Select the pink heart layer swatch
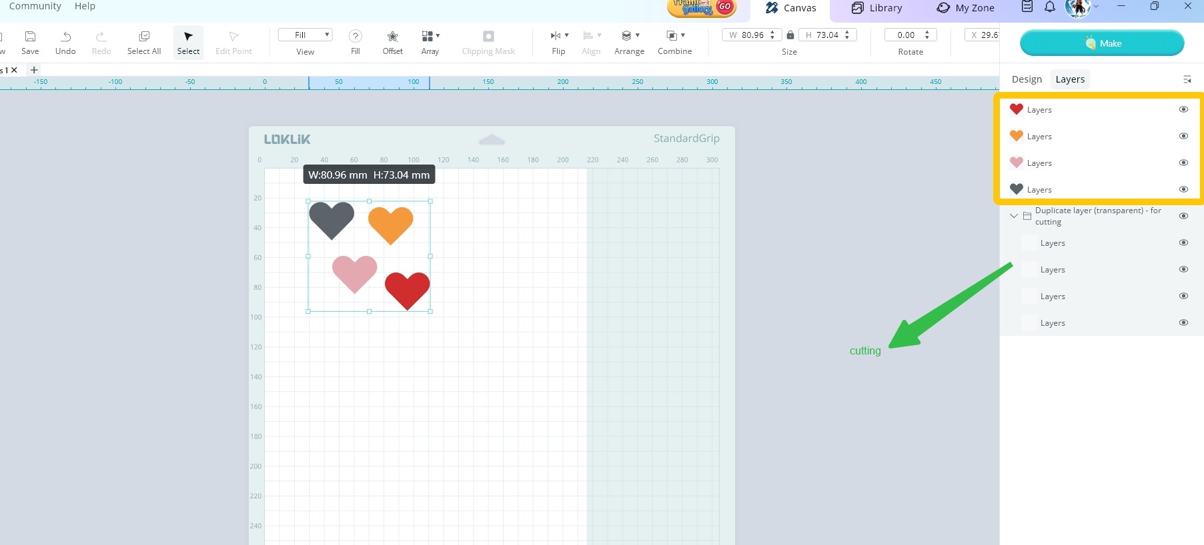This screenshot has width=1204, height=545. 1017,163
